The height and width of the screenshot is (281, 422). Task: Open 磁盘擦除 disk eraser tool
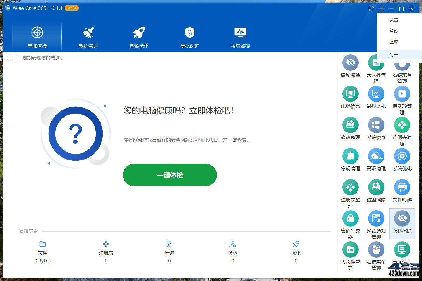point(376,187)
